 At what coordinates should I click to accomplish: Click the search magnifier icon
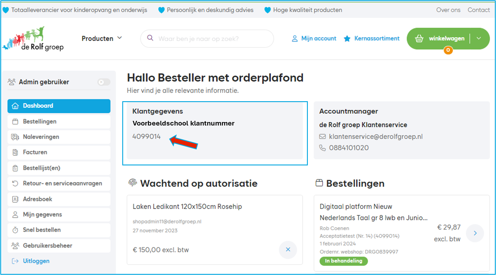pos(150,38)
